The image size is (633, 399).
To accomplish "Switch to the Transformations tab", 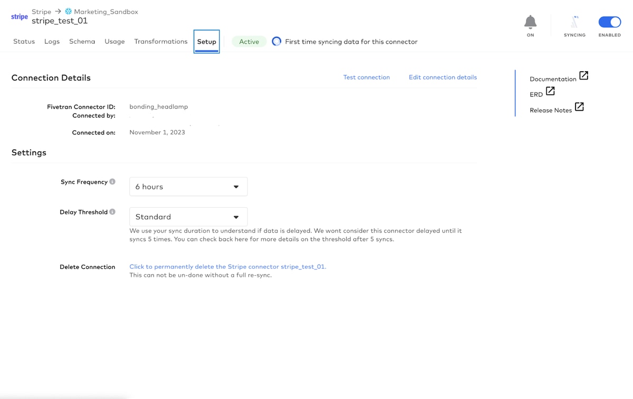I will (161, 41).
